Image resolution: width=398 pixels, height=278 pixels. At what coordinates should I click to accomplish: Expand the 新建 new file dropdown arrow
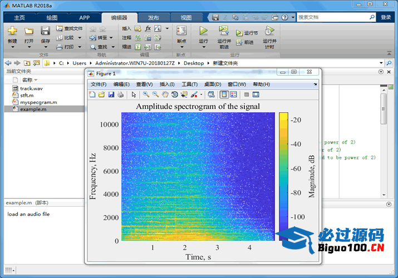[x=12, y=47]
